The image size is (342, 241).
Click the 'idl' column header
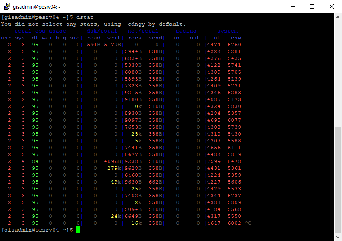(x=33, y=38)
